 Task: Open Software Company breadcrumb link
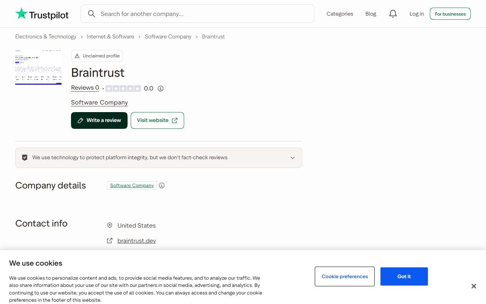click(x=168, y=37)
